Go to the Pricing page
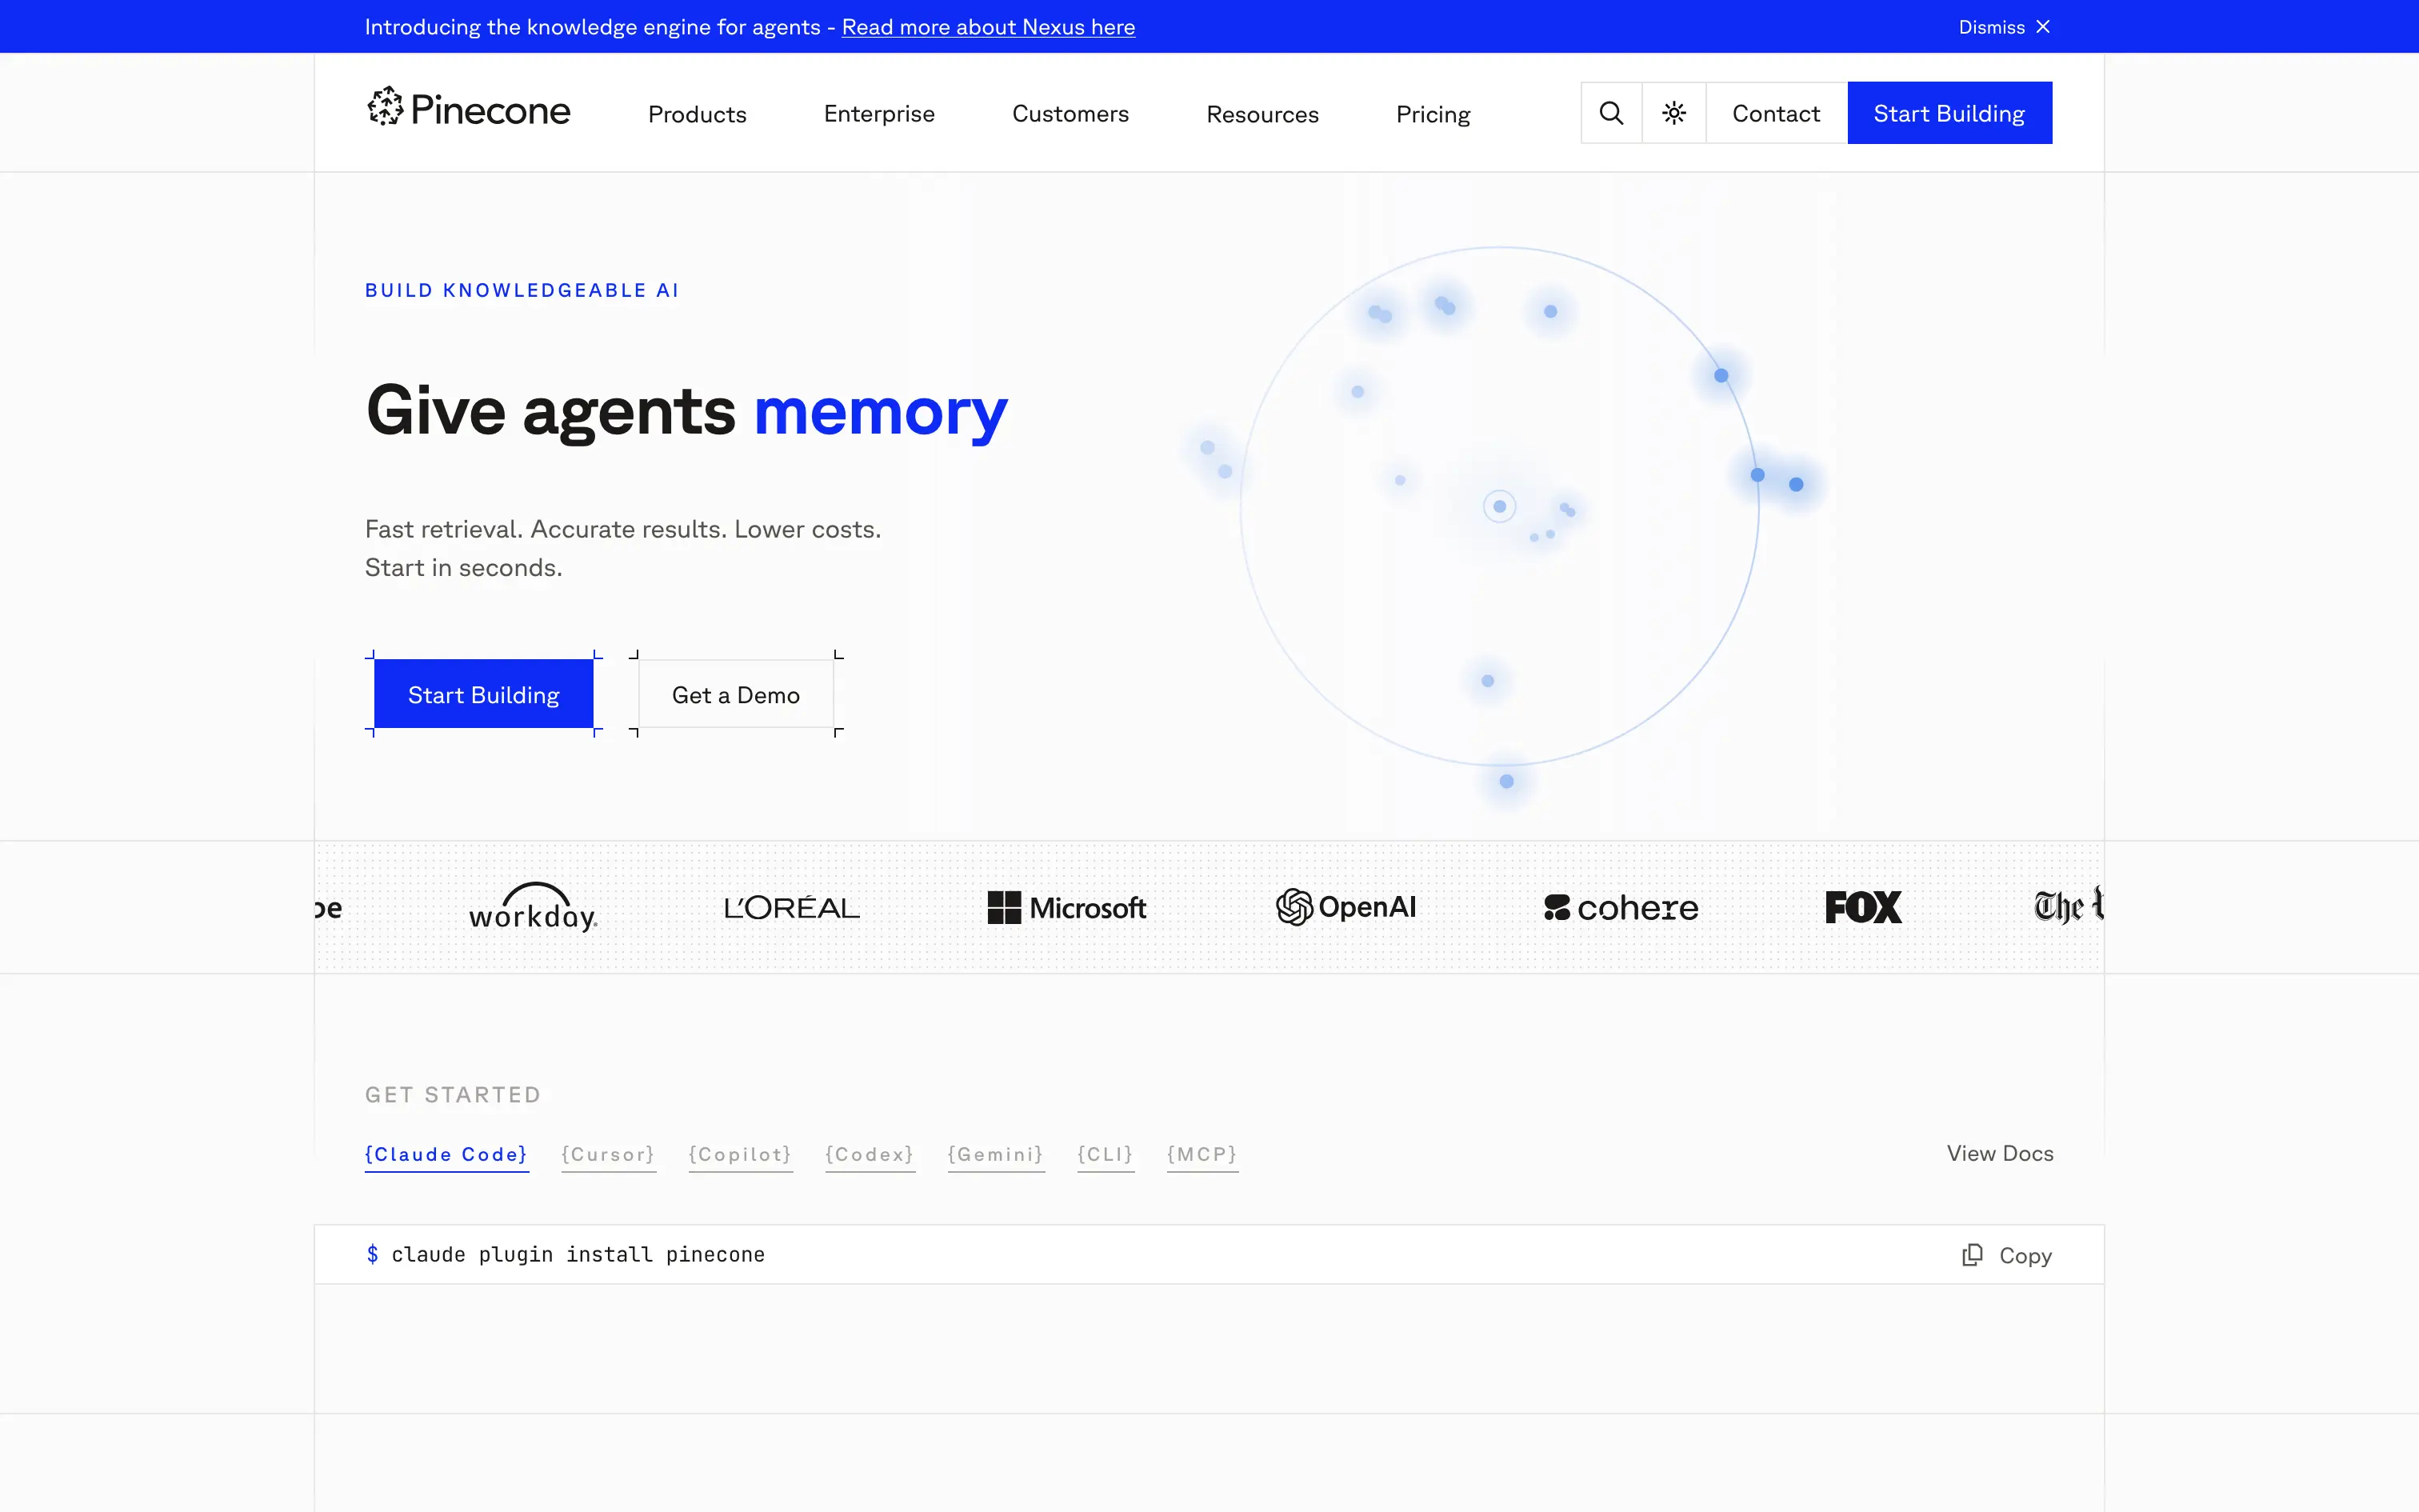This screenshot has height=1512, width=2419. [1433, 114]
